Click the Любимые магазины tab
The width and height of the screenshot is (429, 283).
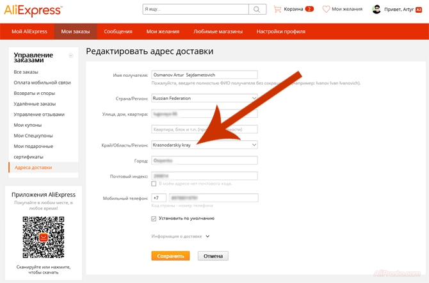click(218, 31)
